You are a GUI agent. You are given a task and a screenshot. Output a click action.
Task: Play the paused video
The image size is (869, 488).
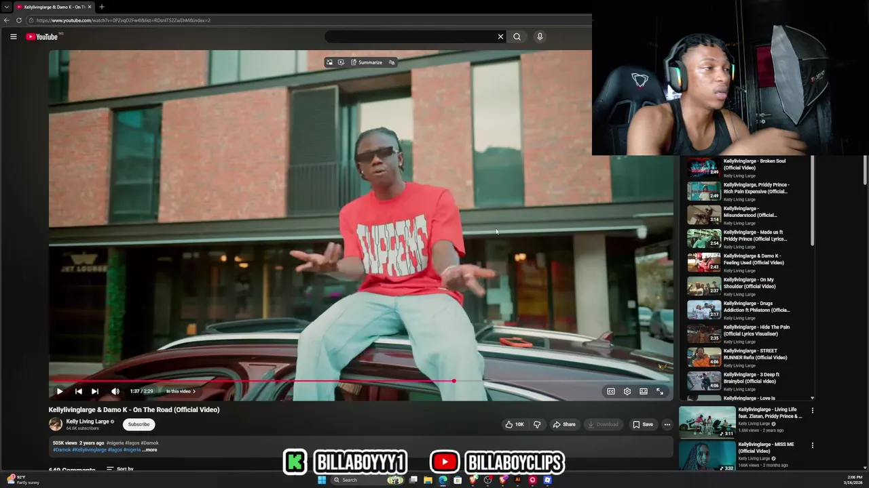tap(60, 391)
